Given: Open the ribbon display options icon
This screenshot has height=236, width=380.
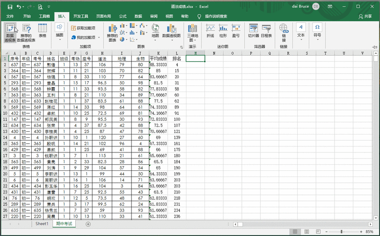Looking at the screenshot, I should [x=330, y=7].
